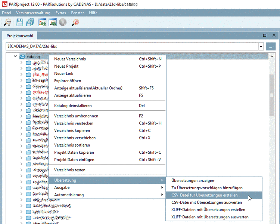280x224 pixels.
Task: Choose Anzeige aktualisieren(Aktueller Ordner)
Action: click(108, 88)
